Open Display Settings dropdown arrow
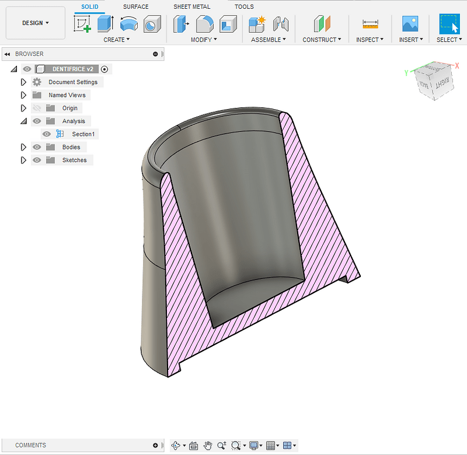Screen dimensions: 467x455 (x=261, y=446)
